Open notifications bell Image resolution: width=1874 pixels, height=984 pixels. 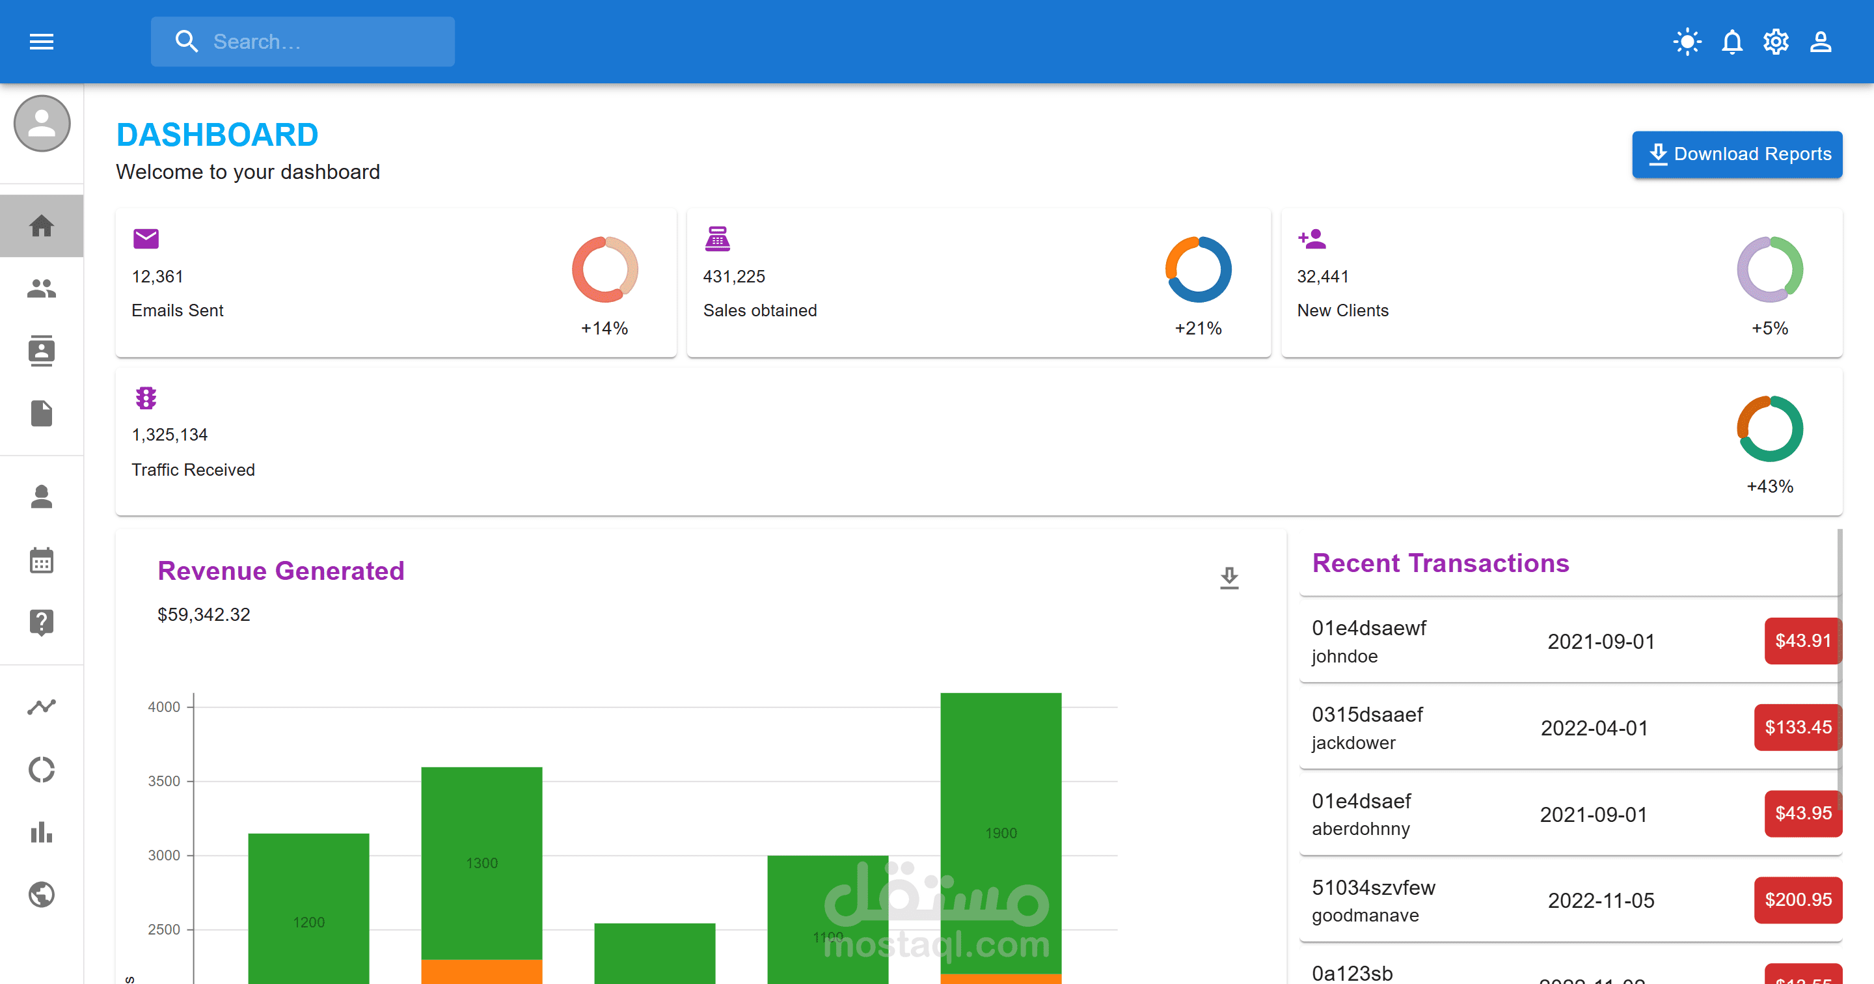tap(1732, 42)
